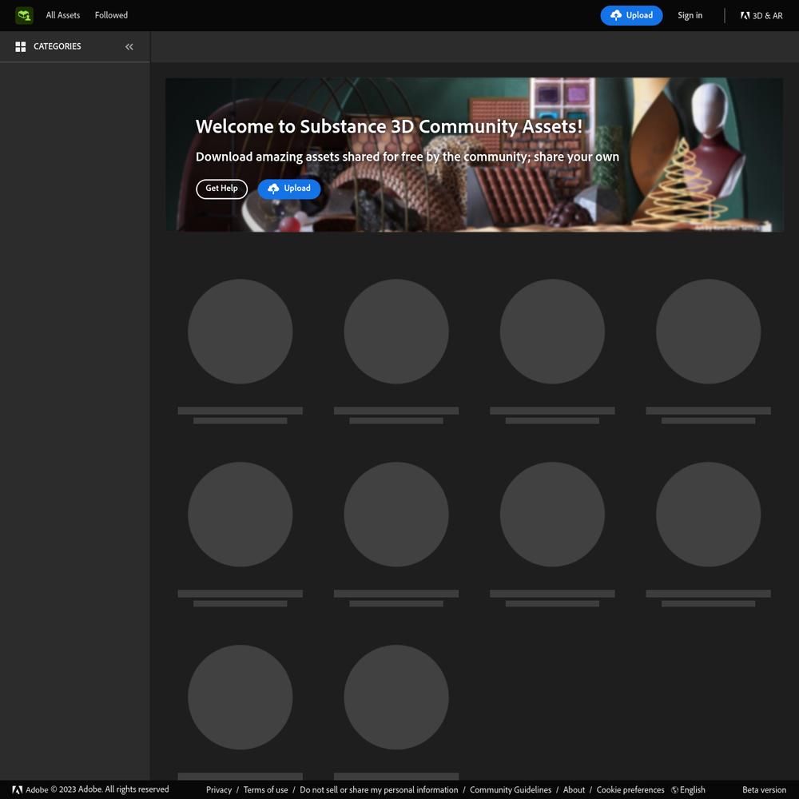
Task: Click the Beta version text
Action: pyautogui.click(x=764, y=789)
